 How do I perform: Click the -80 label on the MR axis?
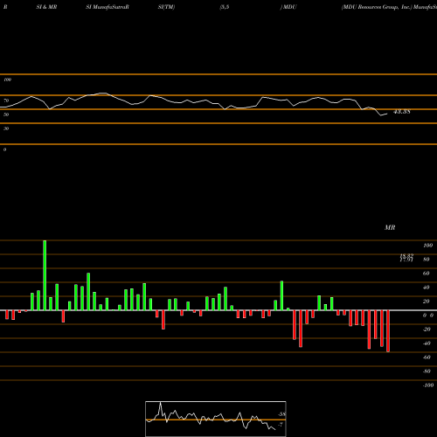(x=427, y=371)
